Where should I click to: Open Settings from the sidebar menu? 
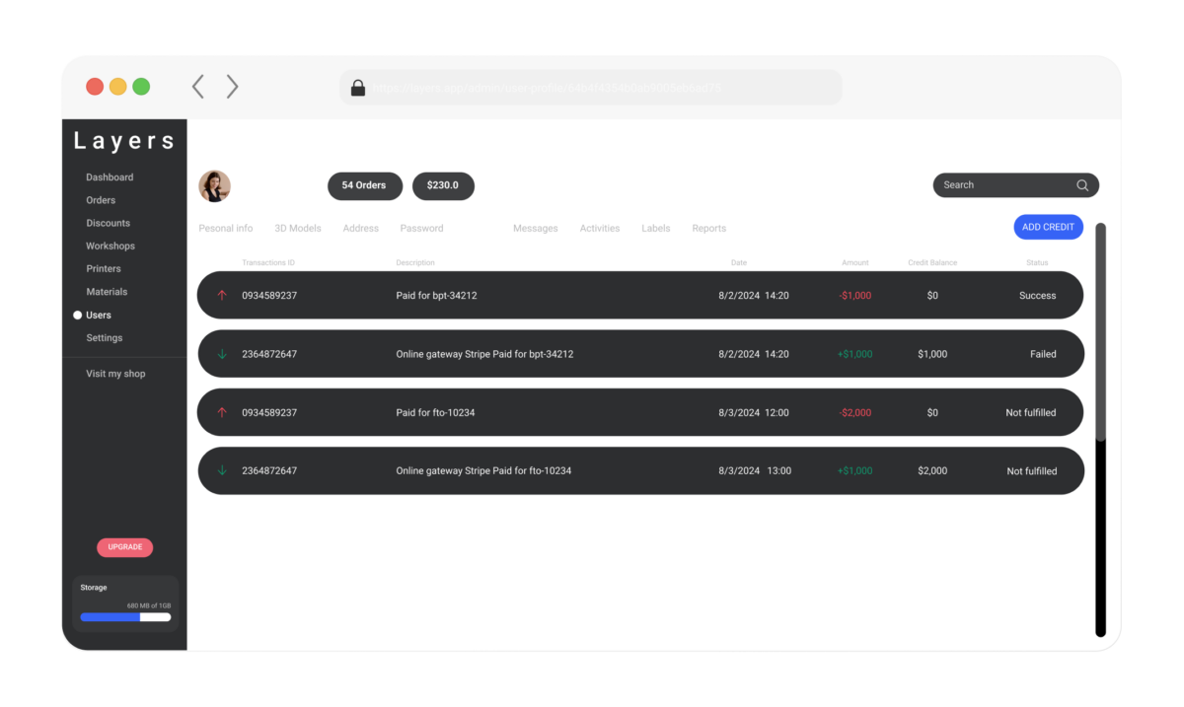tap(104, 337)
